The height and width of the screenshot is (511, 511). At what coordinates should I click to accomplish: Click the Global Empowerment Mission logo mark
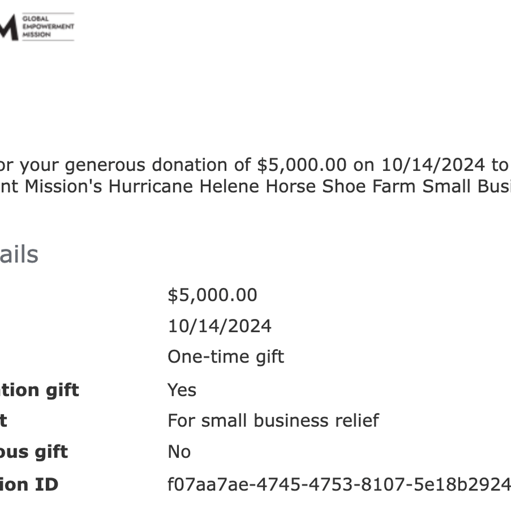click(9, 27)
